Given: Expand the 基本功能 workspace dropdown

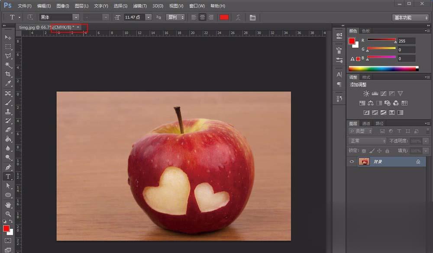Looking at the screenshot, I should click(x=410, y=18).
